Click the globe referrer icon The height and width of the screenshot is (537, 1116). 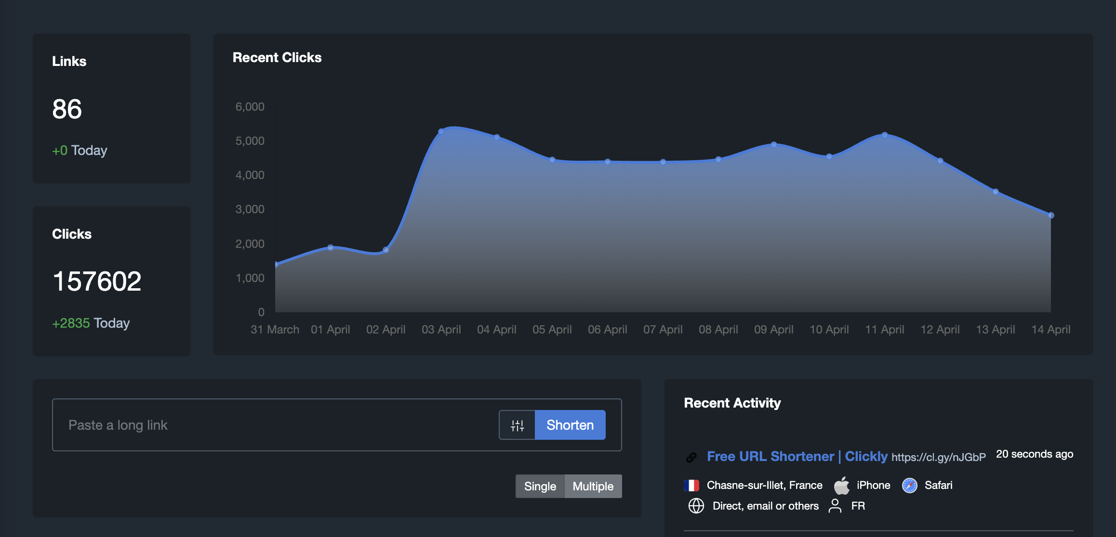click(x=696, y=506)
